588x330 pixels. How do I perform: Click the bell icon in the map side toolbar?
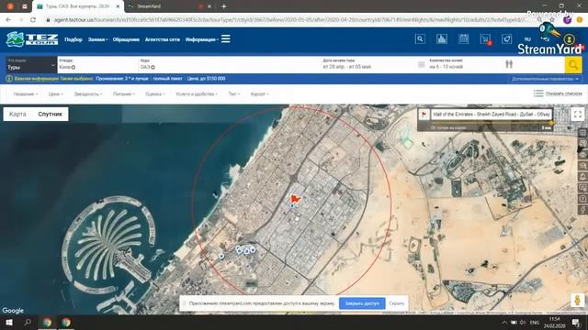pyautogui.click(x=582, y=177)
